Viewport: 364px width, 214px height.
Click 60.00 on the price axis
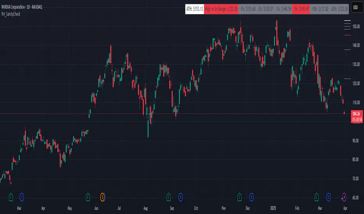pyautogui.click(x=355, y=198)
